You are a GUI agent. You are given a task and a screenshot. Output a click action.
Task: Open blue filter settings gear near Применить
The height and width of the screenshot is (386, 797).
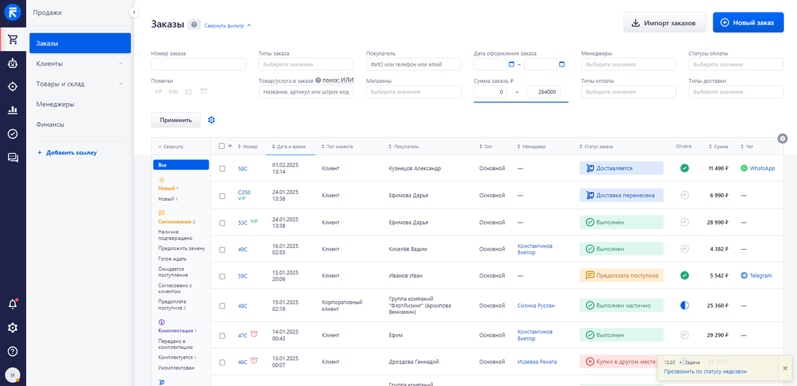(212, 120)
